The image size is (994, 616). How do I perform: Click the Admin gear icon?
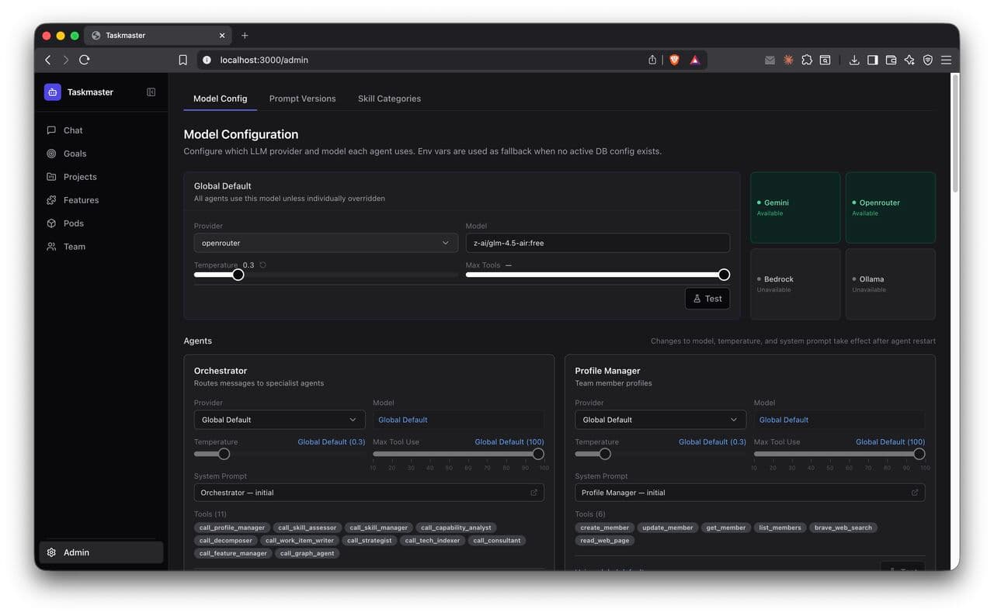[x=51, y=552]
